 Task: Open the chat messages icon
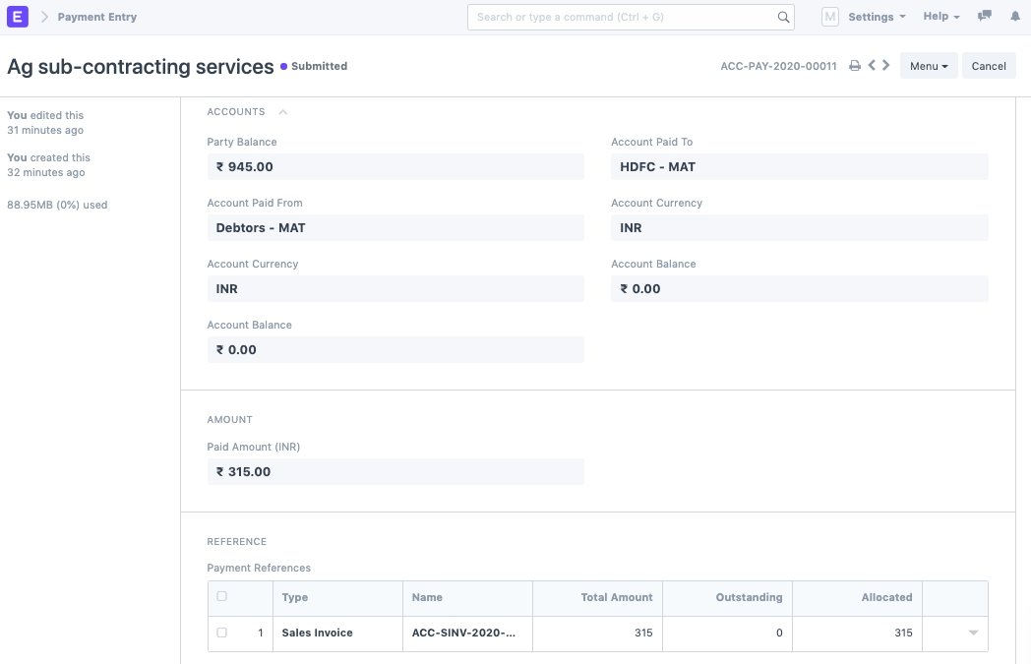pyautogui.click(x=985, y=17)
